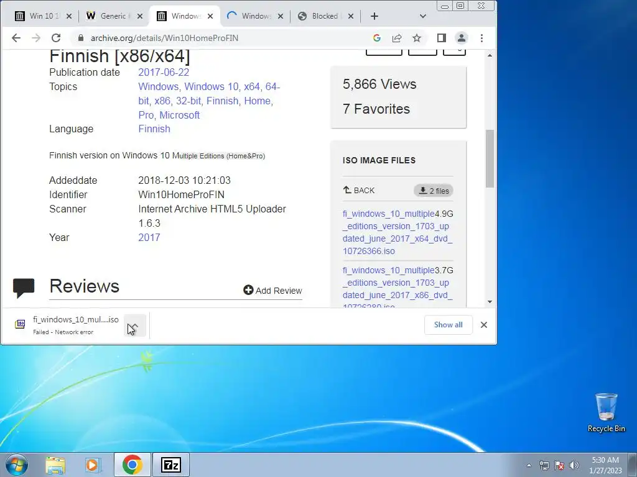Click the browser forward arrow
637x477 pixels.
click(x=36, y=38)
